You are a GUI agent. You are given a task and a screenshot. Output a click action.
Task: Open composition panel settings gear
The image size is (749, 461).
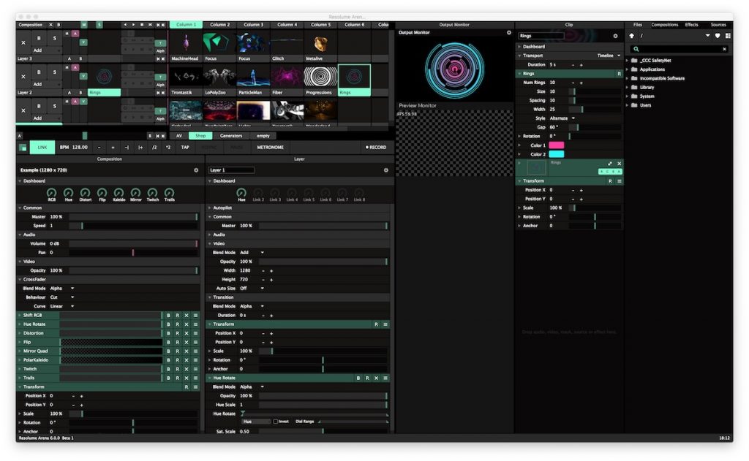196,170
